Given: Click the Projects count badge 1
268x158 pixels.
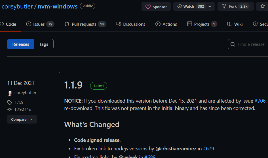Looking at the screenshot, I should pyautogui.click(x=214, y=24).
